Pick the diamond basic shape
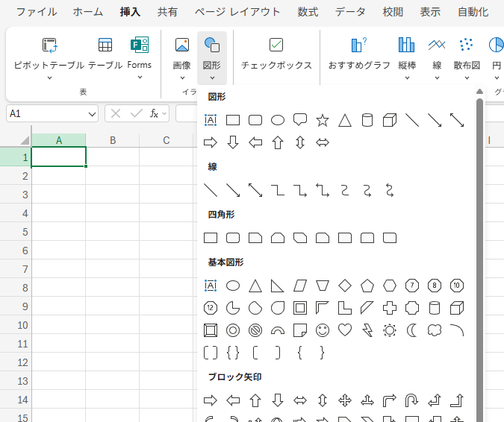504x422 pixels. (x=345, y=285)
